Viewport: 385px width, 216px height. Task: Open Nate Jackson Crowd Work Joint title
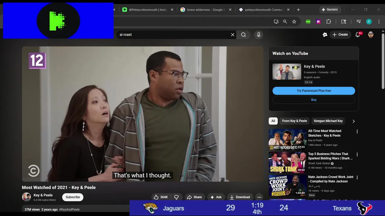(x=331, y=179)
